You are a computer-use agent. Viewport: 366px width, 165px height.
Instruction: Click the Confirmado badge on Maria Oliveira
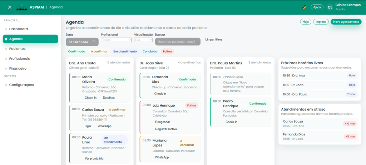coord(117,80)
